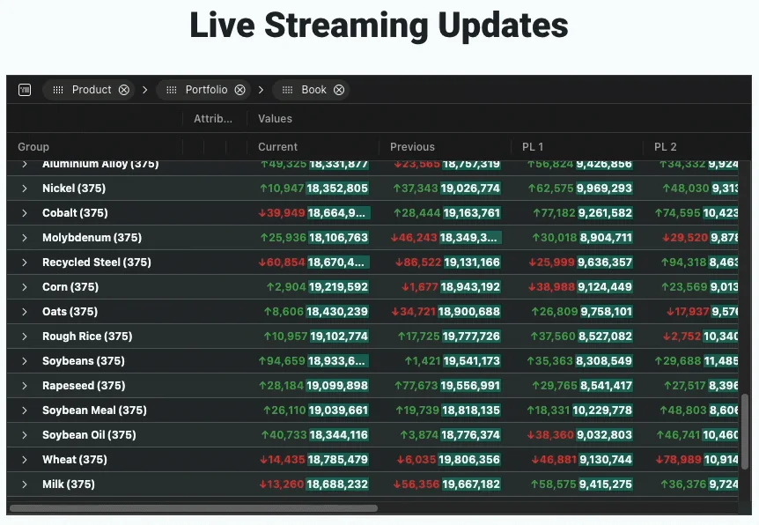Expand the Wheat (375) group
The height and width of the screenshot is (525, 759).
click(25, 460)
